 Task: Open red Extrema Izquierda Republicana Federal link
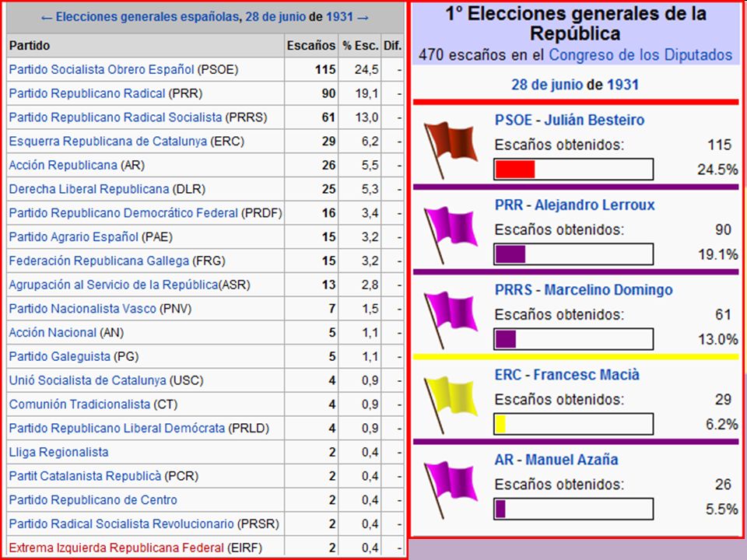click(x=116, y=548)
